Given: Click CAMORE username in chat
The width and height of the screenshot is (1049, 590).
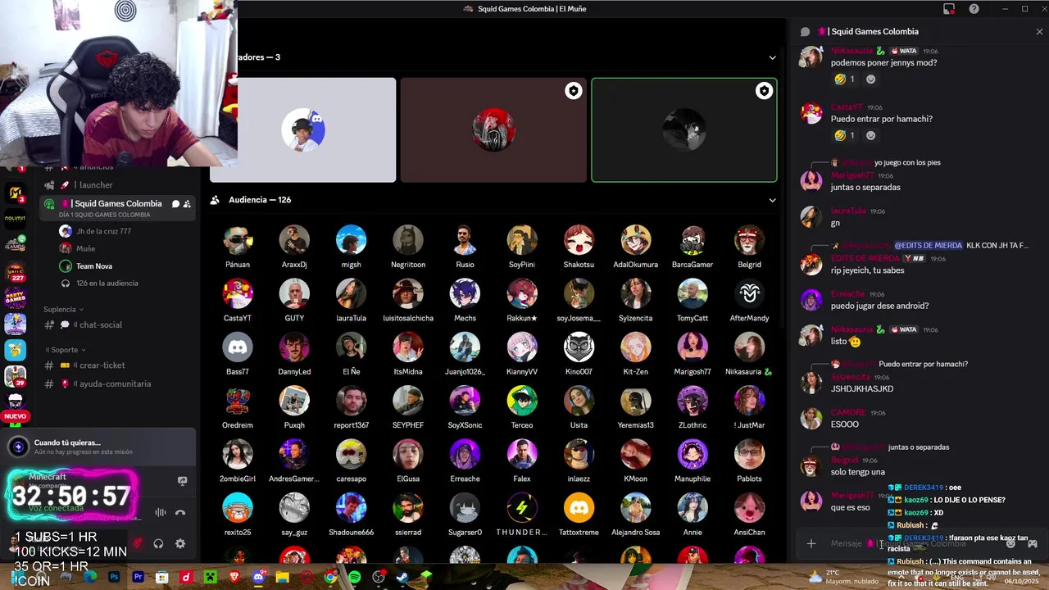Looking at the screenshot, I should (x=848, y=413).
